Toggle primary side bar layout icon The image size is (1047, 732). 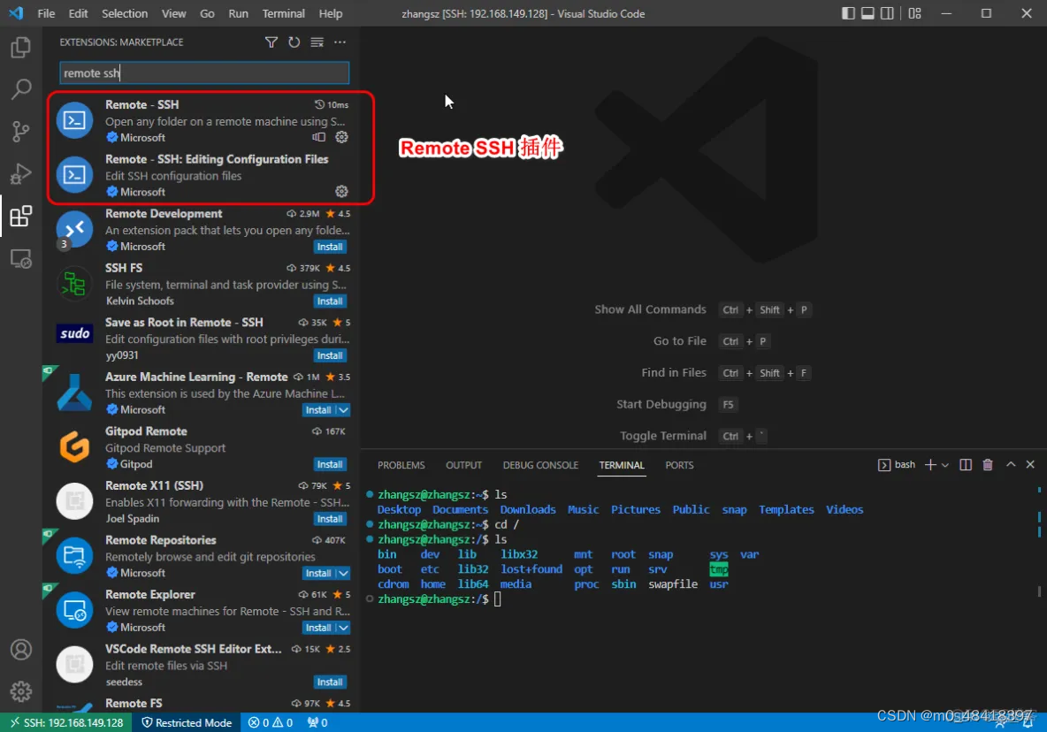(848, 13)
